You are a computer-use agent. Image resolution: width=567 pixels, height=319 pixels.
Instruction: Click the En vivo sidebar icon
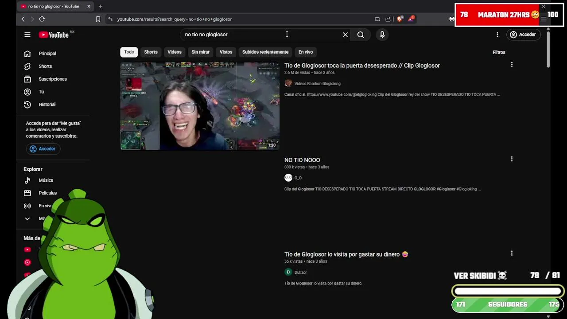27,206
